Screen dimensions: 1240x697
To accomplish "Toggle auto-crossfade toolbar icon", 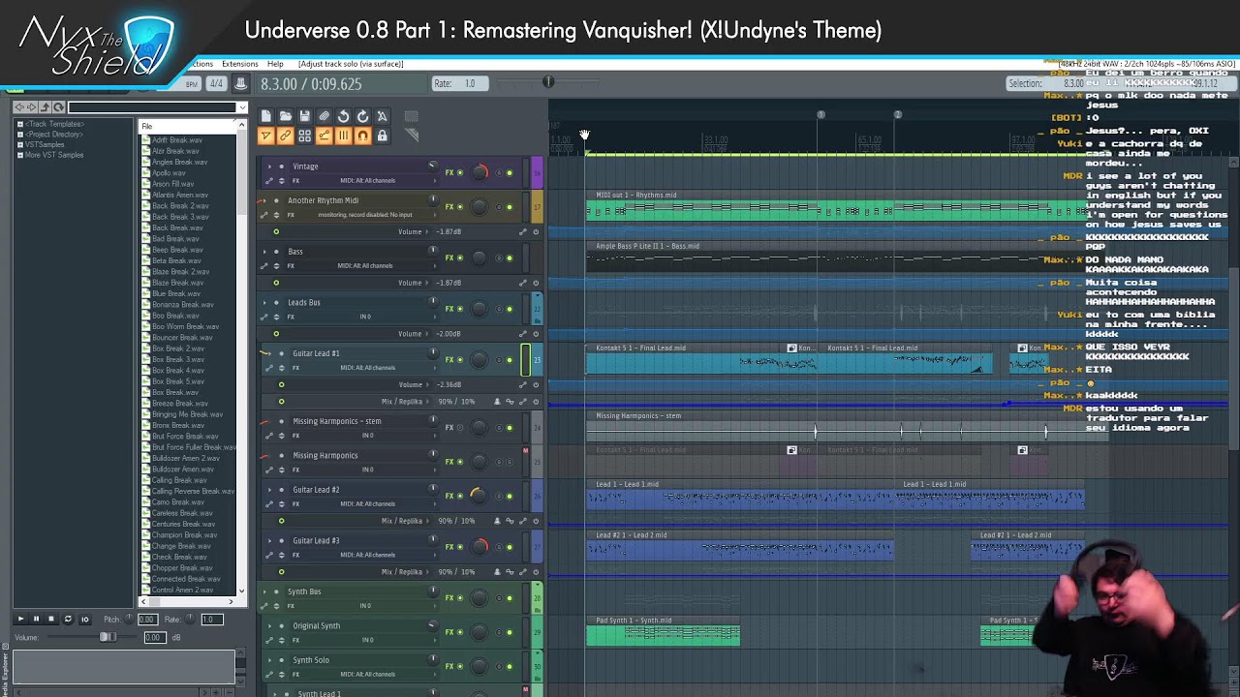I will (x=266, y=136).
